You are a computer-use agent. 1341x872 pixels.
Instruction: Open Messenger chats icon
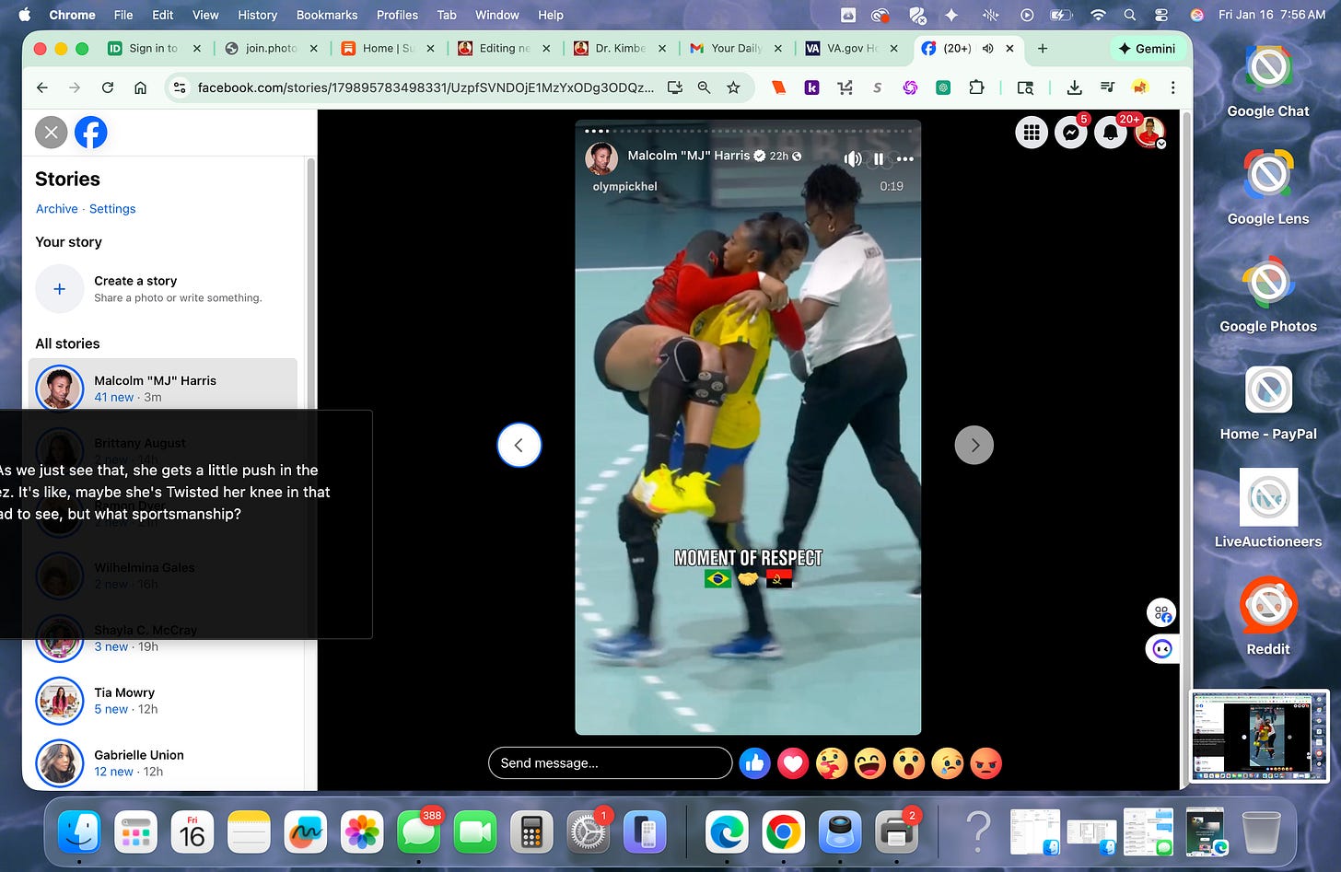click(x=1071, y=133)
